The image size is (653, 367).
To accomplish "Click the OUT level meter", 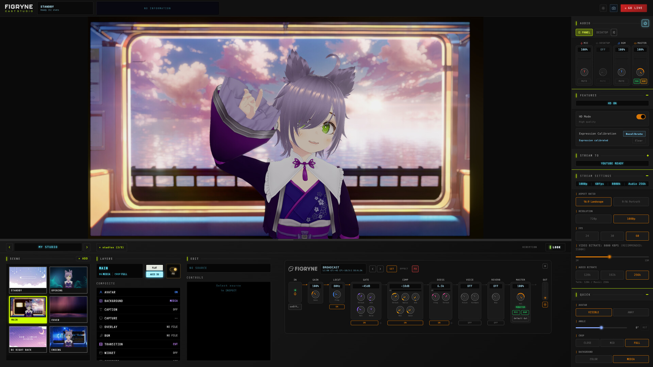I will point(545,291).
